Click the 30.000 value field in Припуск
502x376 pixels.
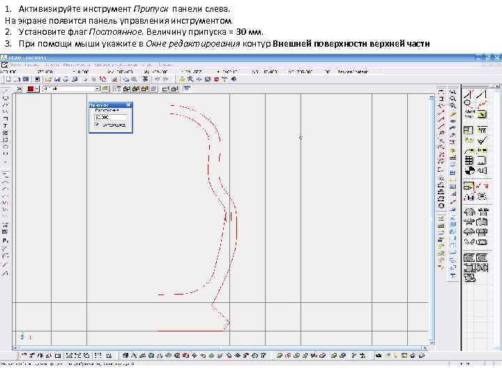110,118
